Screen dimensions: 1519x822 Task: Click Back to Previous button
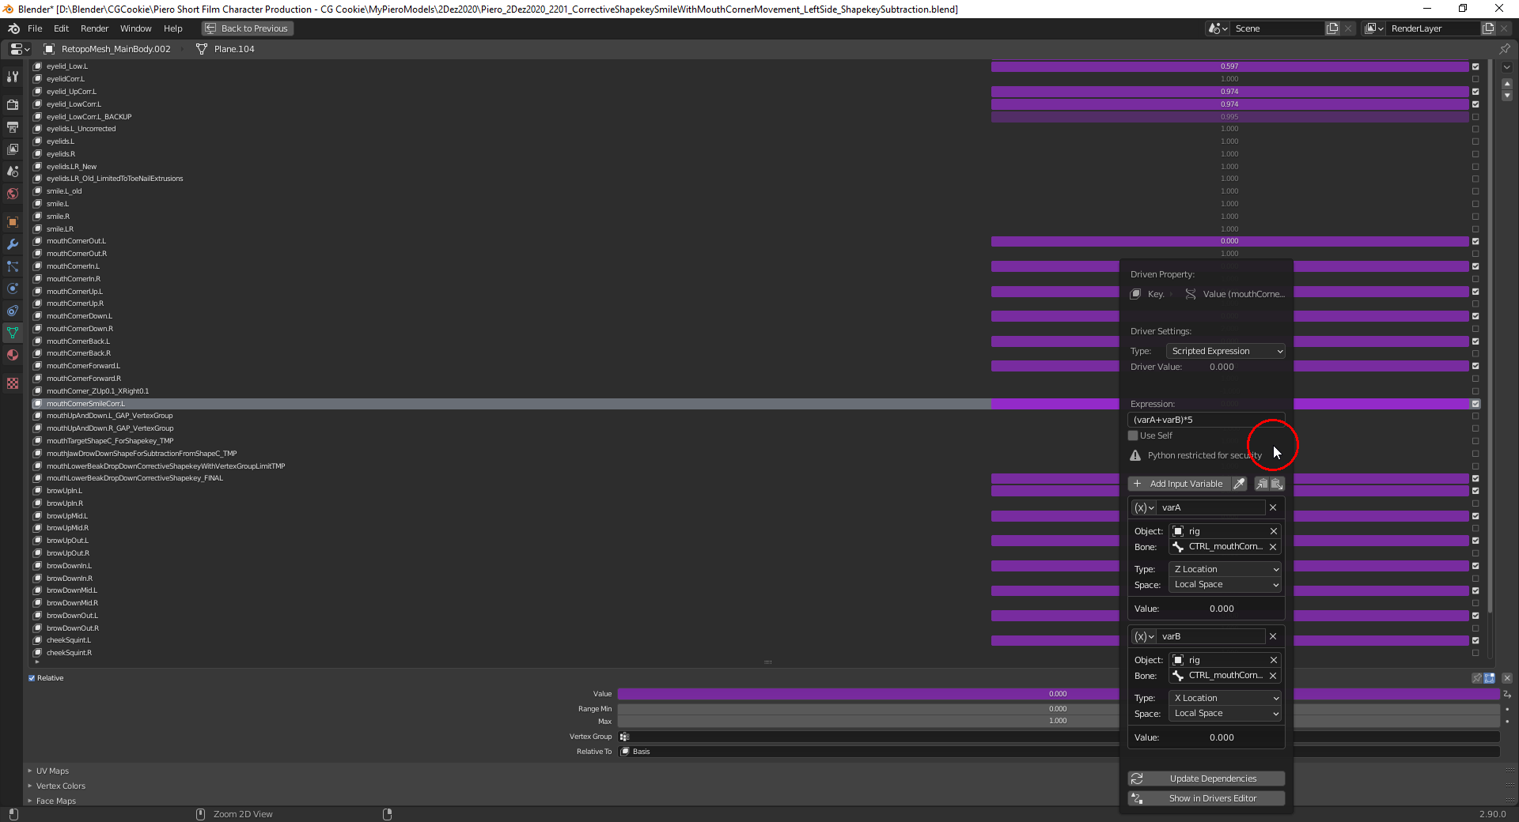point(248,28)
